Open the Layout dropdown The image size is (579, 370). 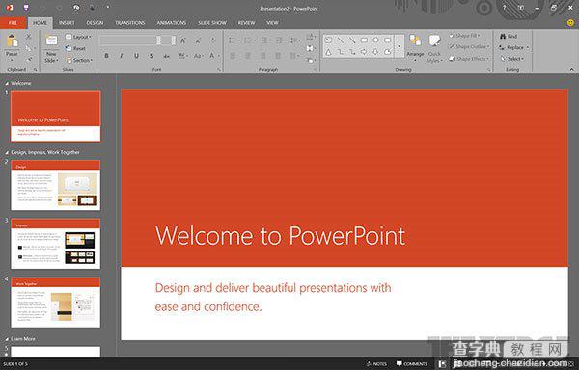[x=78, y=37]
